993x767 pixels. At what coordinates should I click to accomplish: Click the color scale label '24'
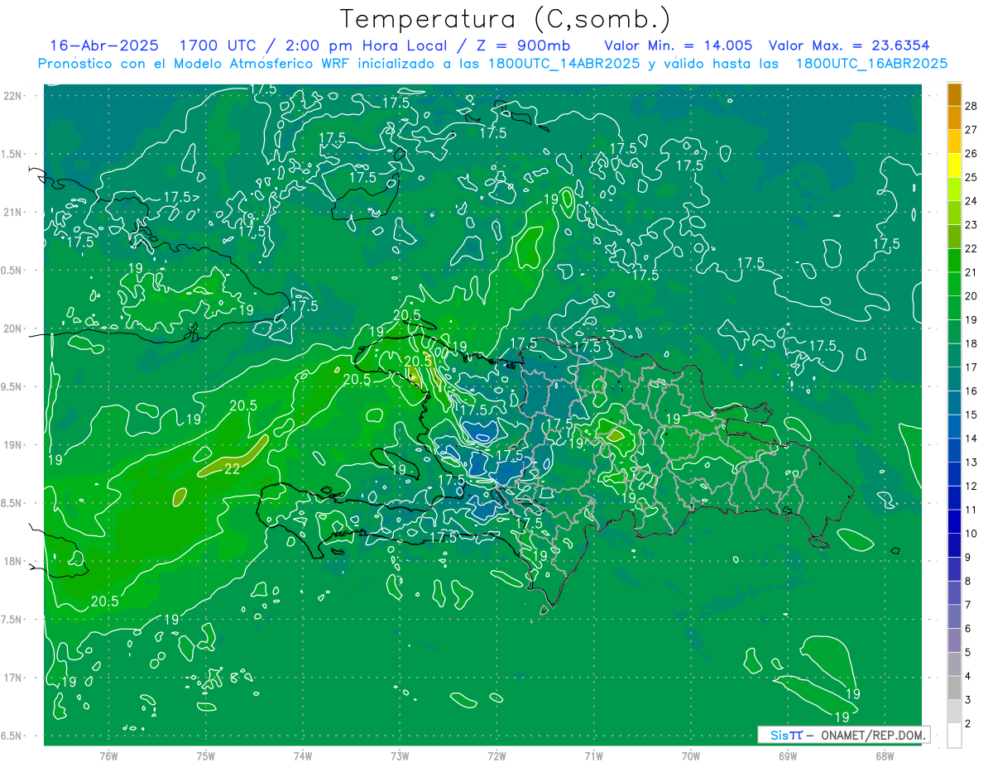pos(971,201)
